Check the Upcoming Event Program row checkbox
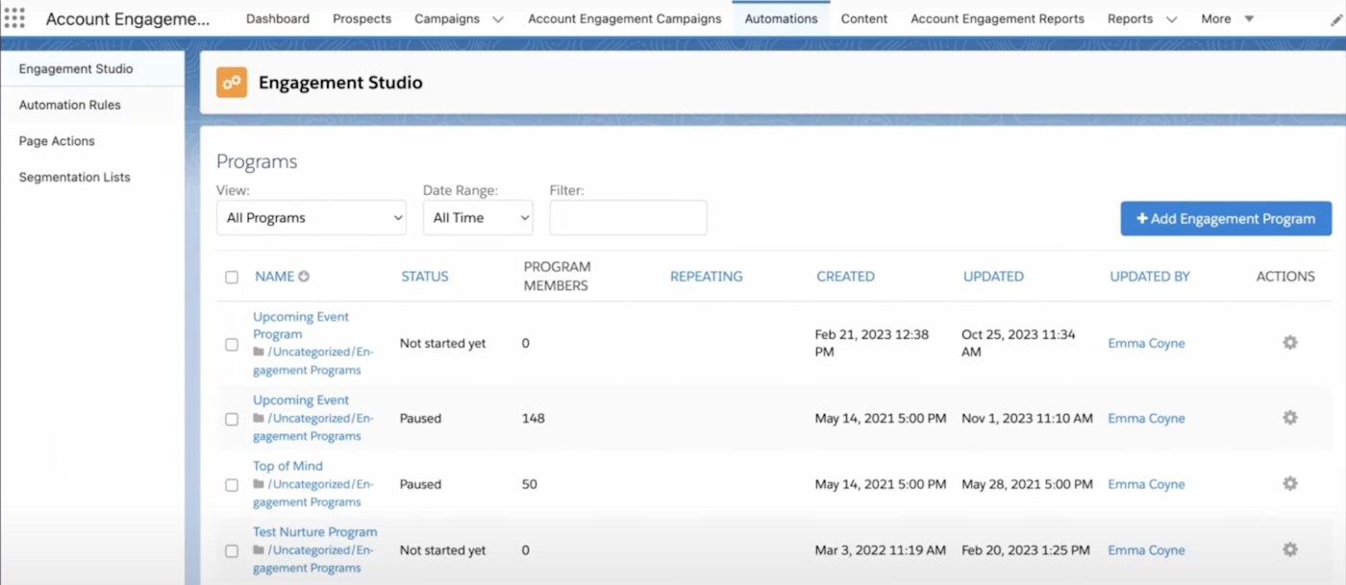The image size is (1346, 585). tap(232, 344)
